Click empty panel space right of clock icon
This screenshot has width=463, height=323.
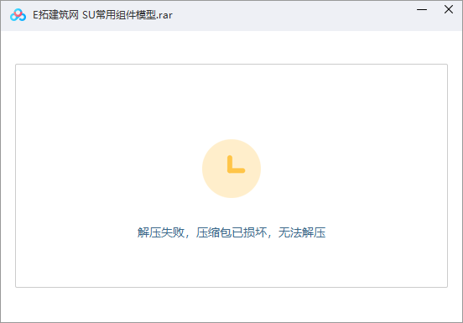point(354,169)
